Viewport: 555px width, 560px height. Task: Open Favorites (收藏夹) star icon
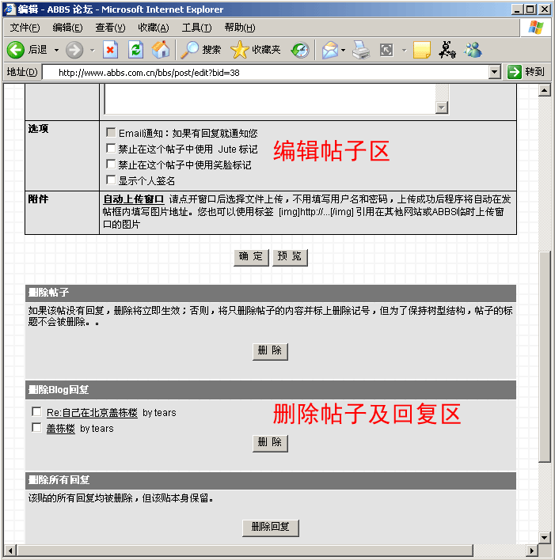click(256, 50)
